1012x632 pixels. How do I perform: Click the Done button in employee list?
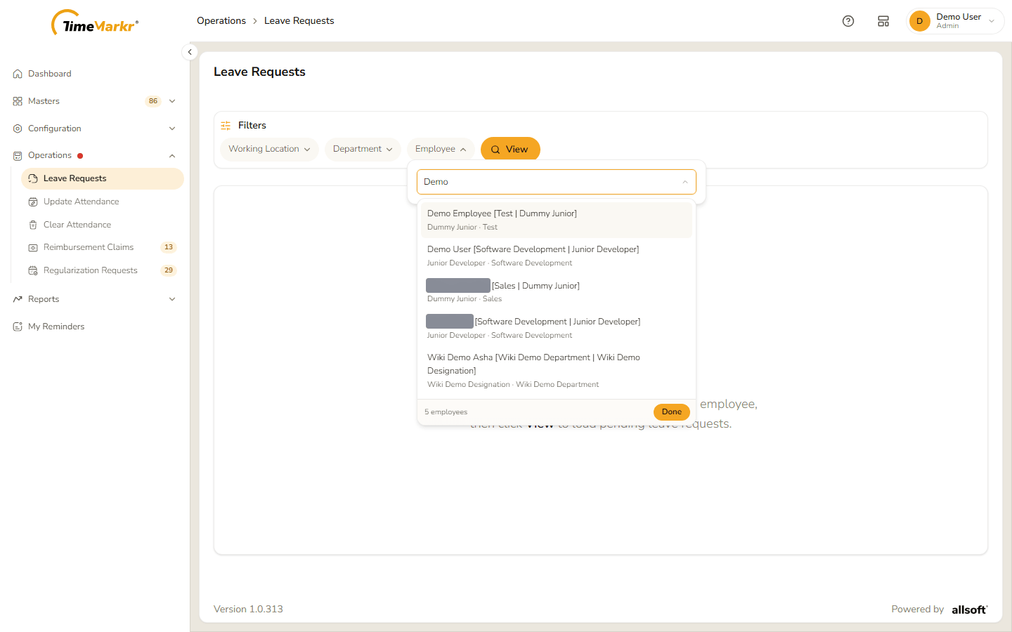click(x=672, y=412)
